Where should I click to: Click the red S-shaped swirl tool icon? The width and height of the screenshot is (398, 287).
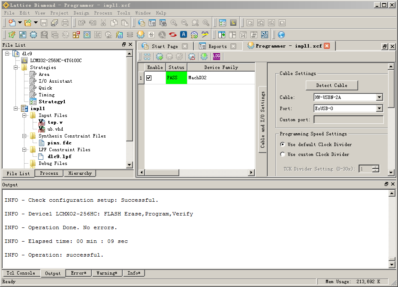tap(172, 34)
